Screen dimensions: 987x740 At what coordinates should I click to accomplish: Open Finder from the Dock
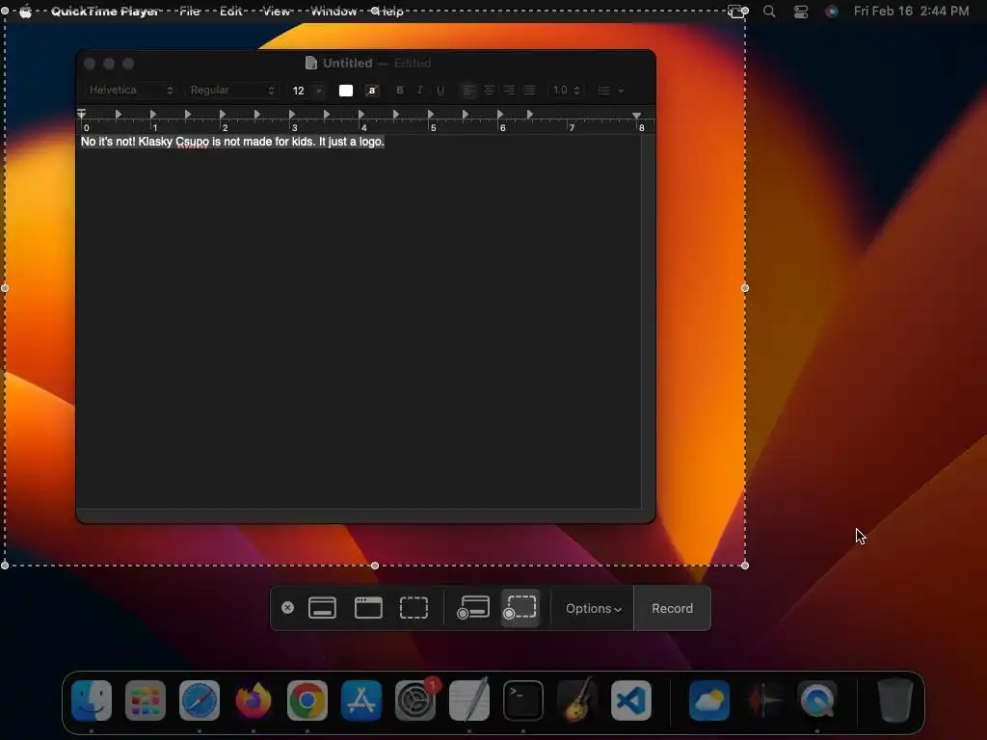click(x=92, y=700)
